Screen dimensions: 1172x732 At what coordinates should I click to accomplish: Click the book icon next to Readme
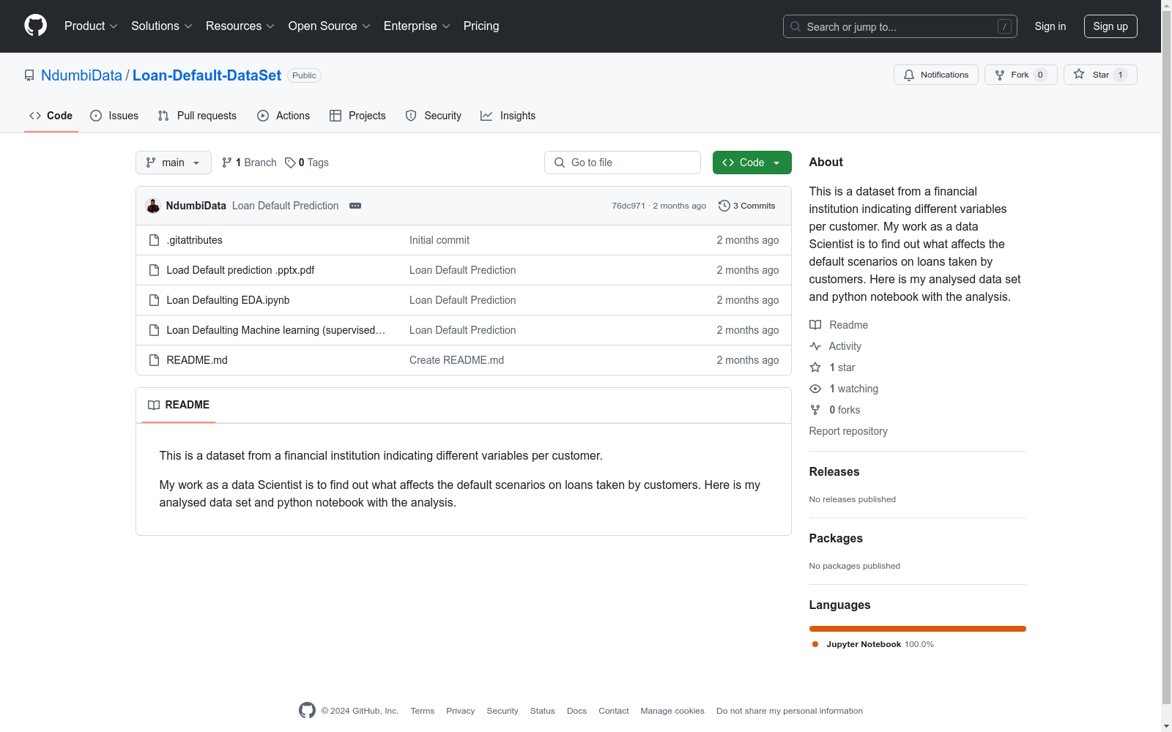pos(815,325)
